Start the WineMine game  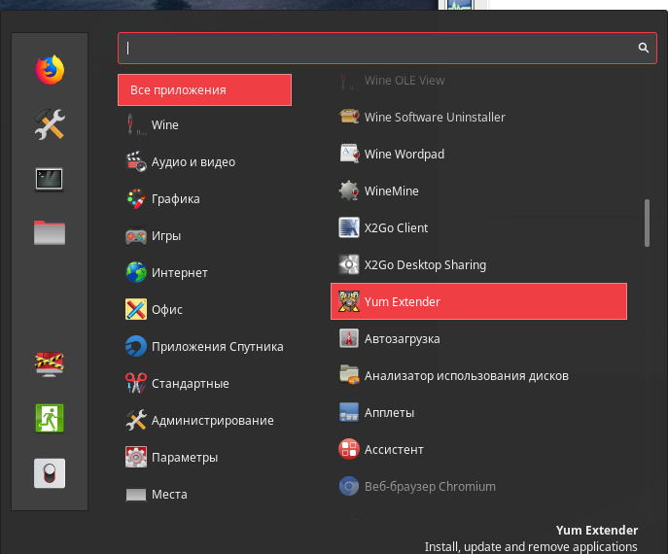(x=478, y=190)
